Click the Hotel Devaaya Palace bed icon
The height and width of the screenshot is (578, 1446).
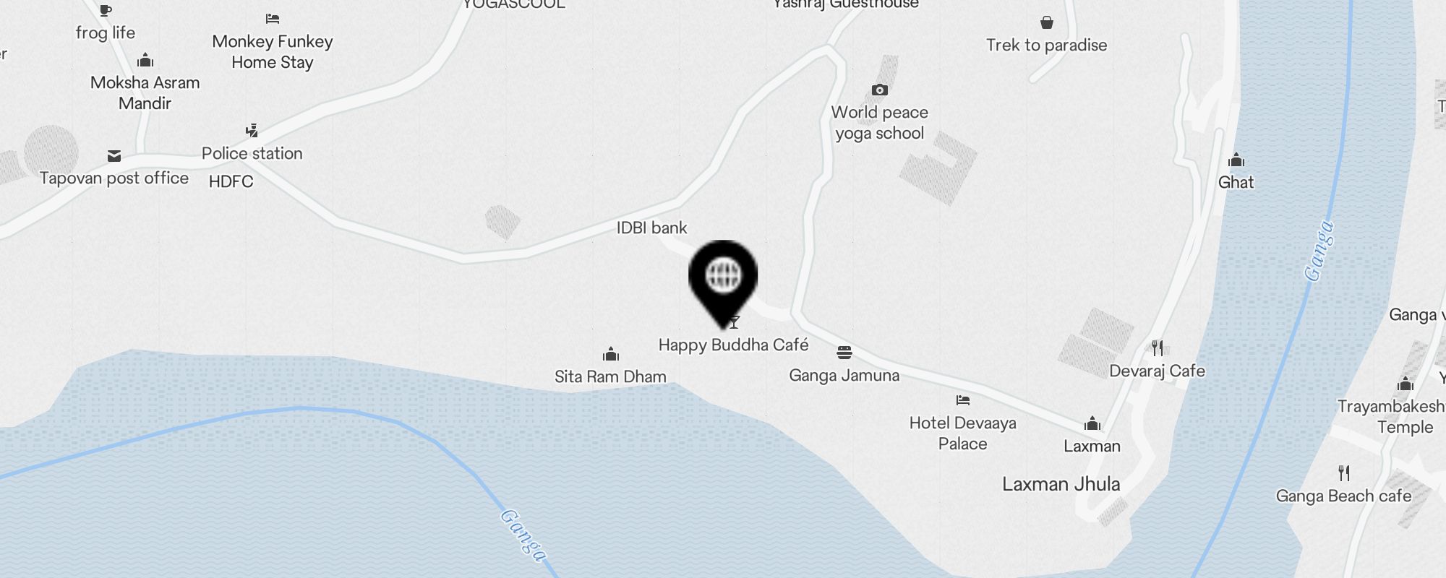click(962, 400)
